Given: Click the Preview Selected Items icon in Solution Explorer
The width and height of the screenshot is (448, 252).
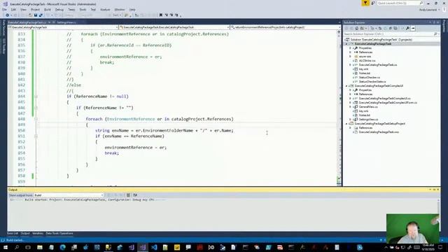Looking at the screenshot, I should (413, 28).
